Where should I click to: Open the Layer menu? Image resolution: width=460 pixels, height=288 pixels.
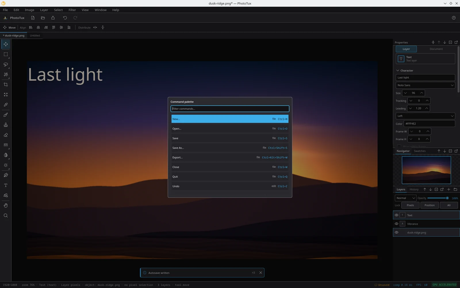[x=44, y=10]
